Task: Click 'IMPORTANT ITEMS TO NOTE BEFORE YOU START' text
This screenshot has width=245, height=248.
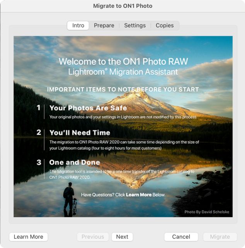Action: point(123,90)
